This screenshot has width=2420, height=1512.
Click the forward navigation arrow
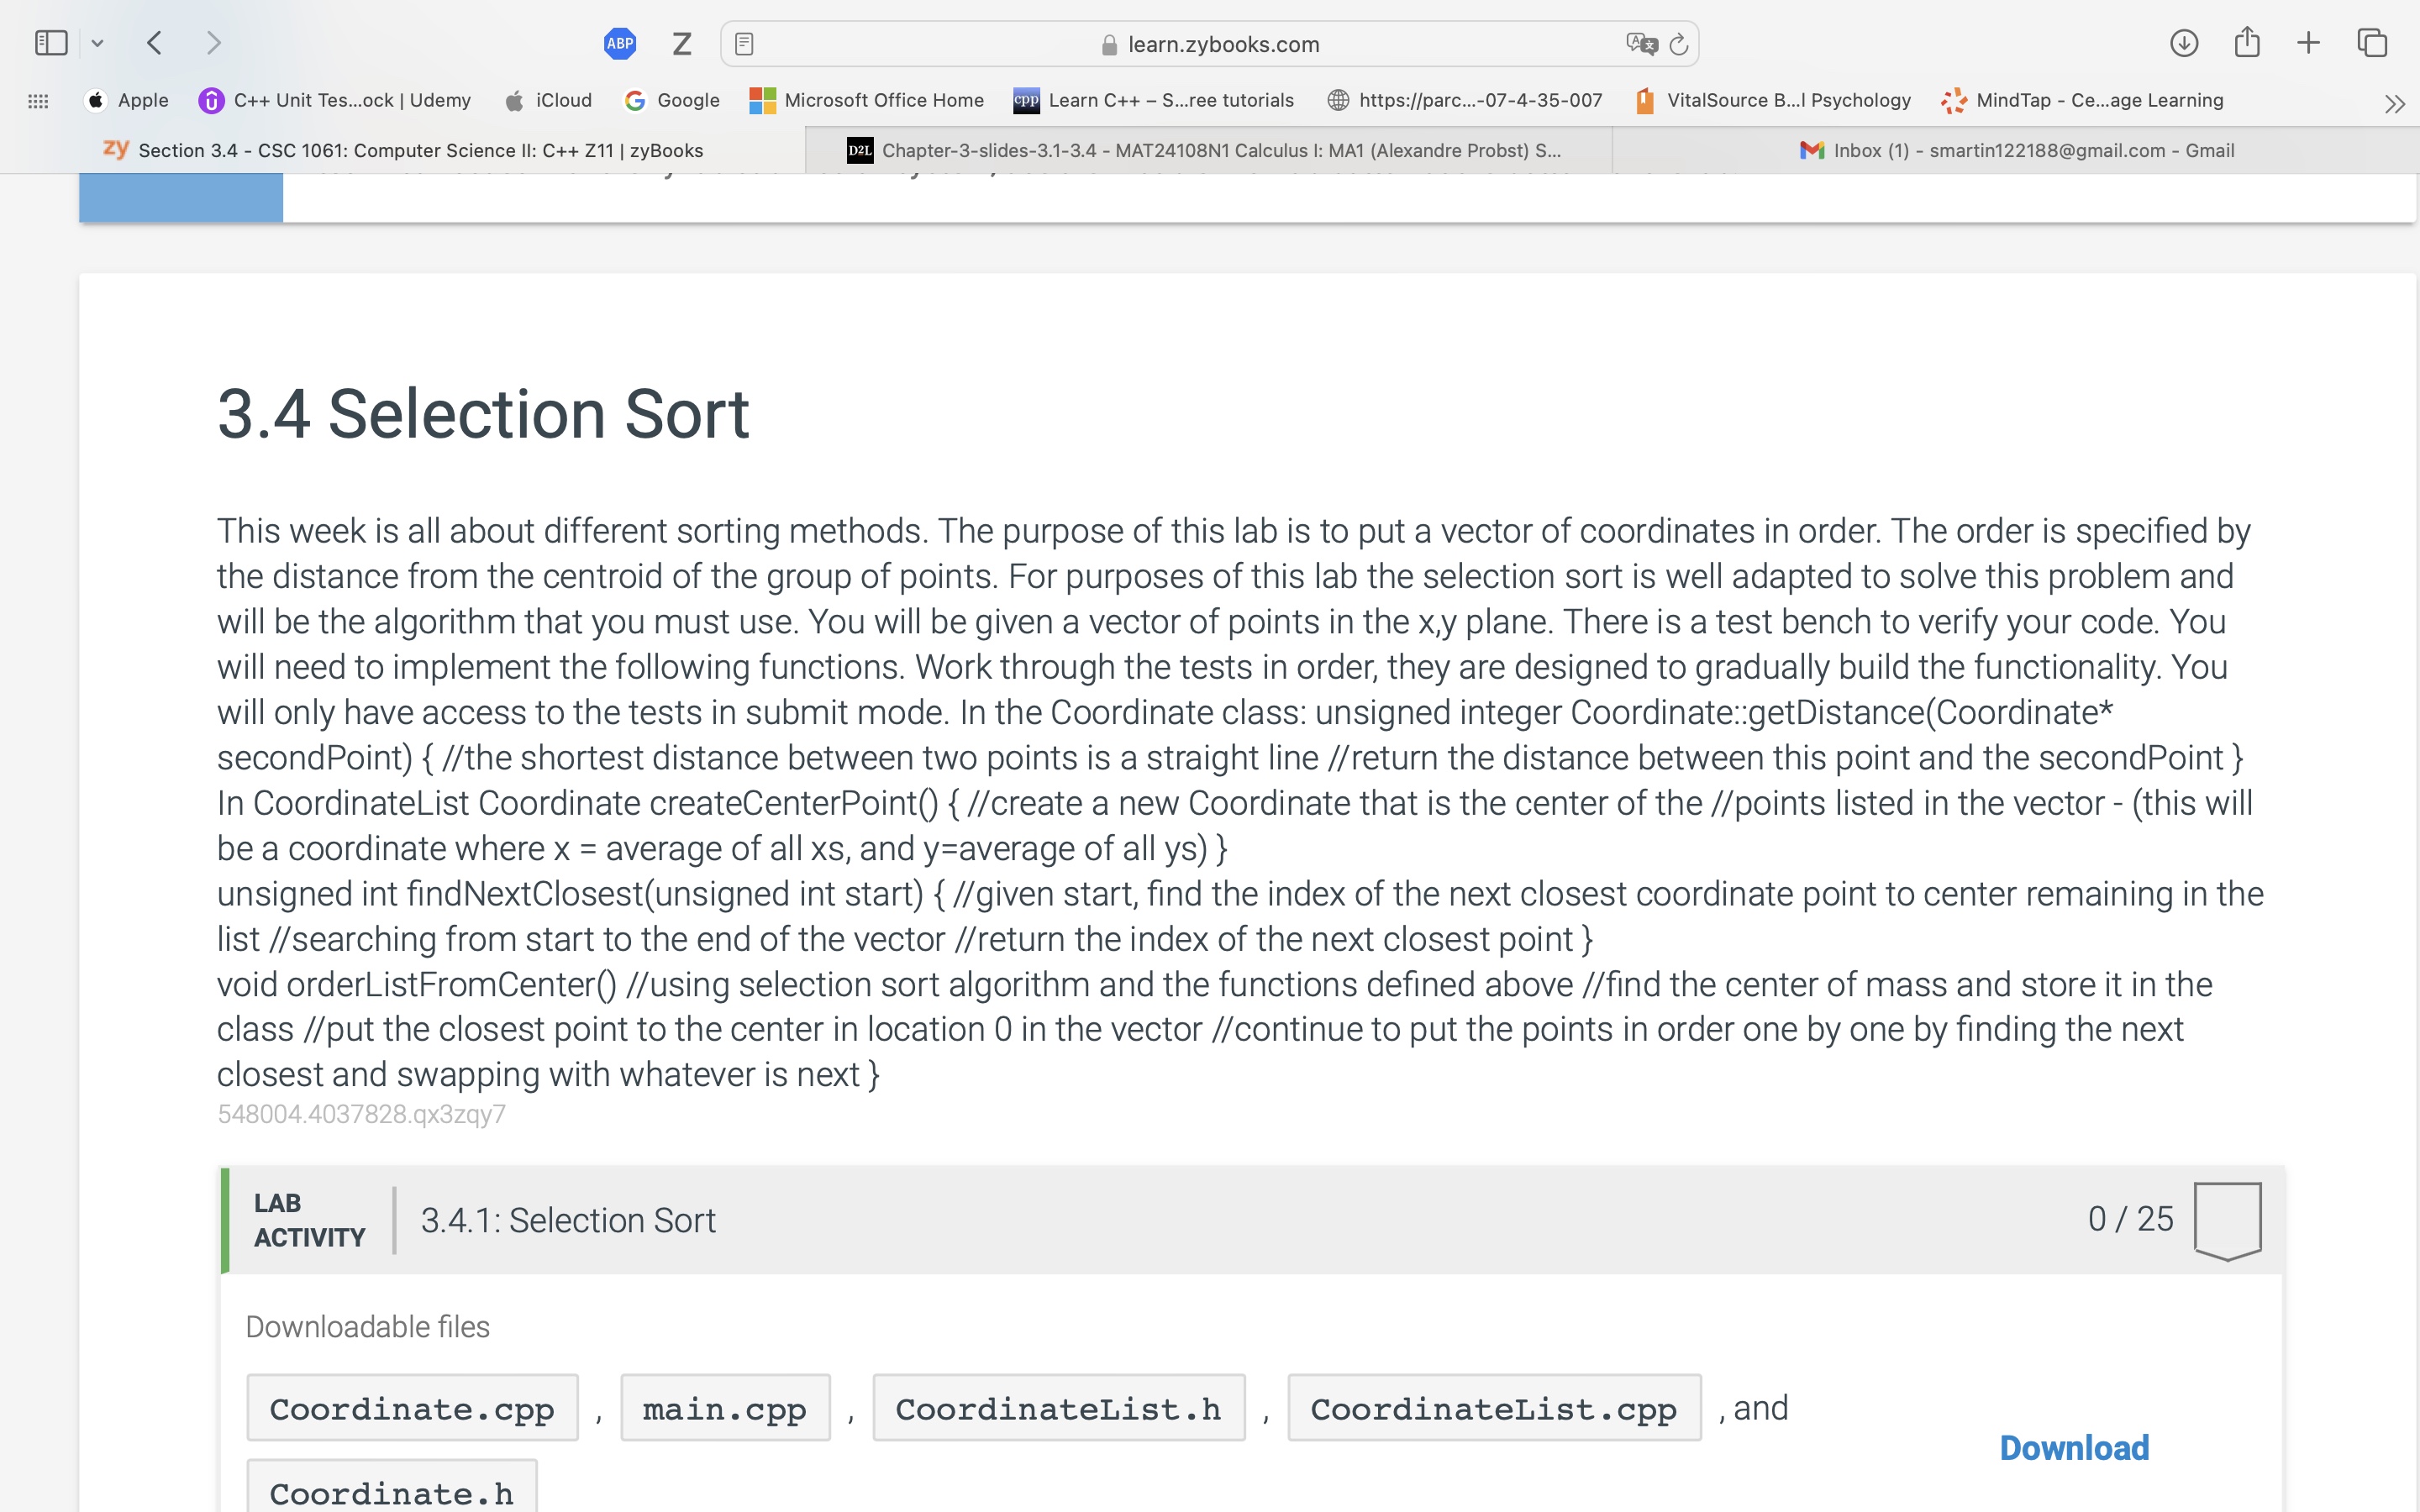tap(213, 43)
